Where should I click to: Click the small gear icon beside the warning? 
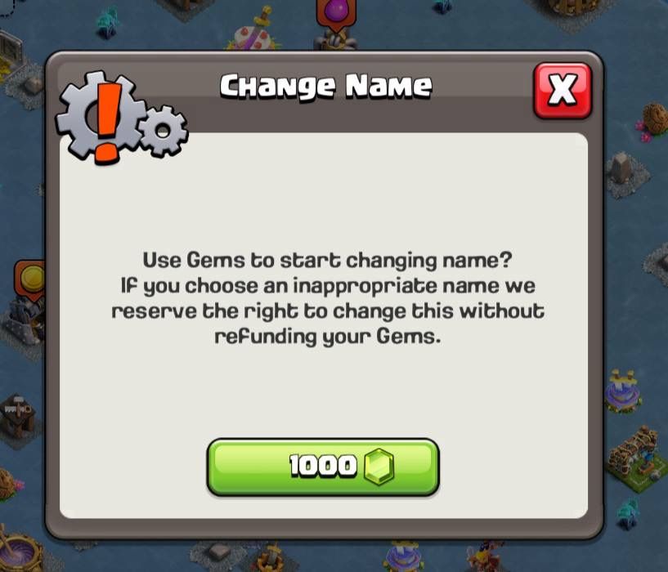(164, 132)
